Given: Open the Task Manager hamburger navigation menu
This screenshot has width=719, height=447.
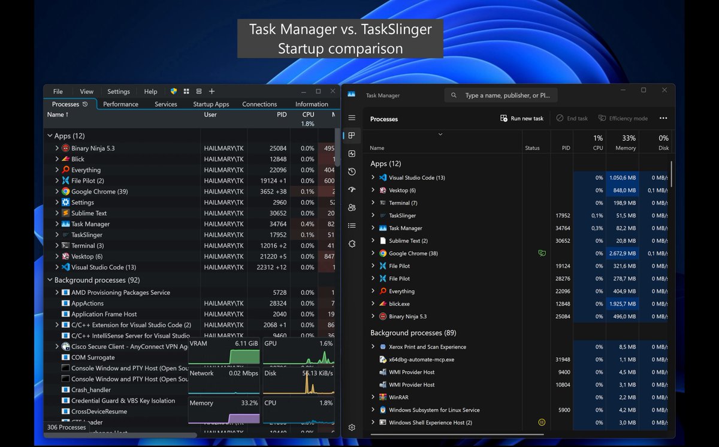Looking at the screenshot, I should (352, 118).
